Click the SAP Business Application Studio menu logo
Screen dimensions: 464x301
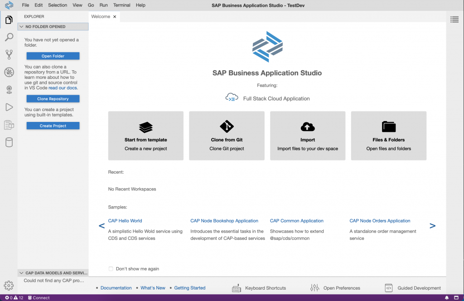(9, 5)
